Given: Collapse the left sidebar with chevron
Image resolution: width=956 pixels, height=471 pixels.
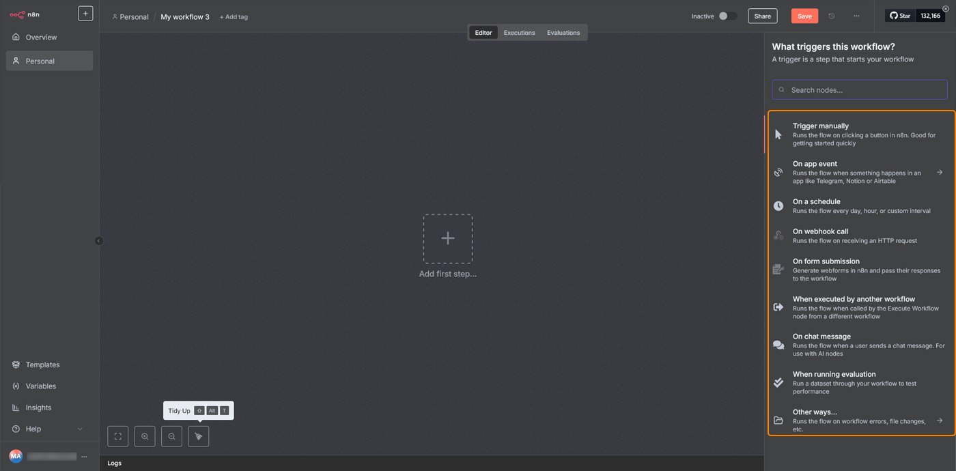Looking at the screenshot, I should [98, 240].
